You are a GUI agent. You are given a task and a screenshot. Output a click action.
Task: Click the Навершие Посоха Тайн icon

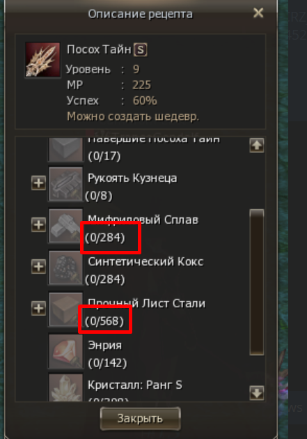[65, 150]
